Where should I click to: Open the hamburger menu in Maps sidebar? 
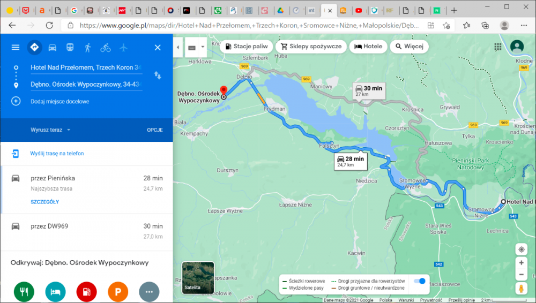[16, 48]
